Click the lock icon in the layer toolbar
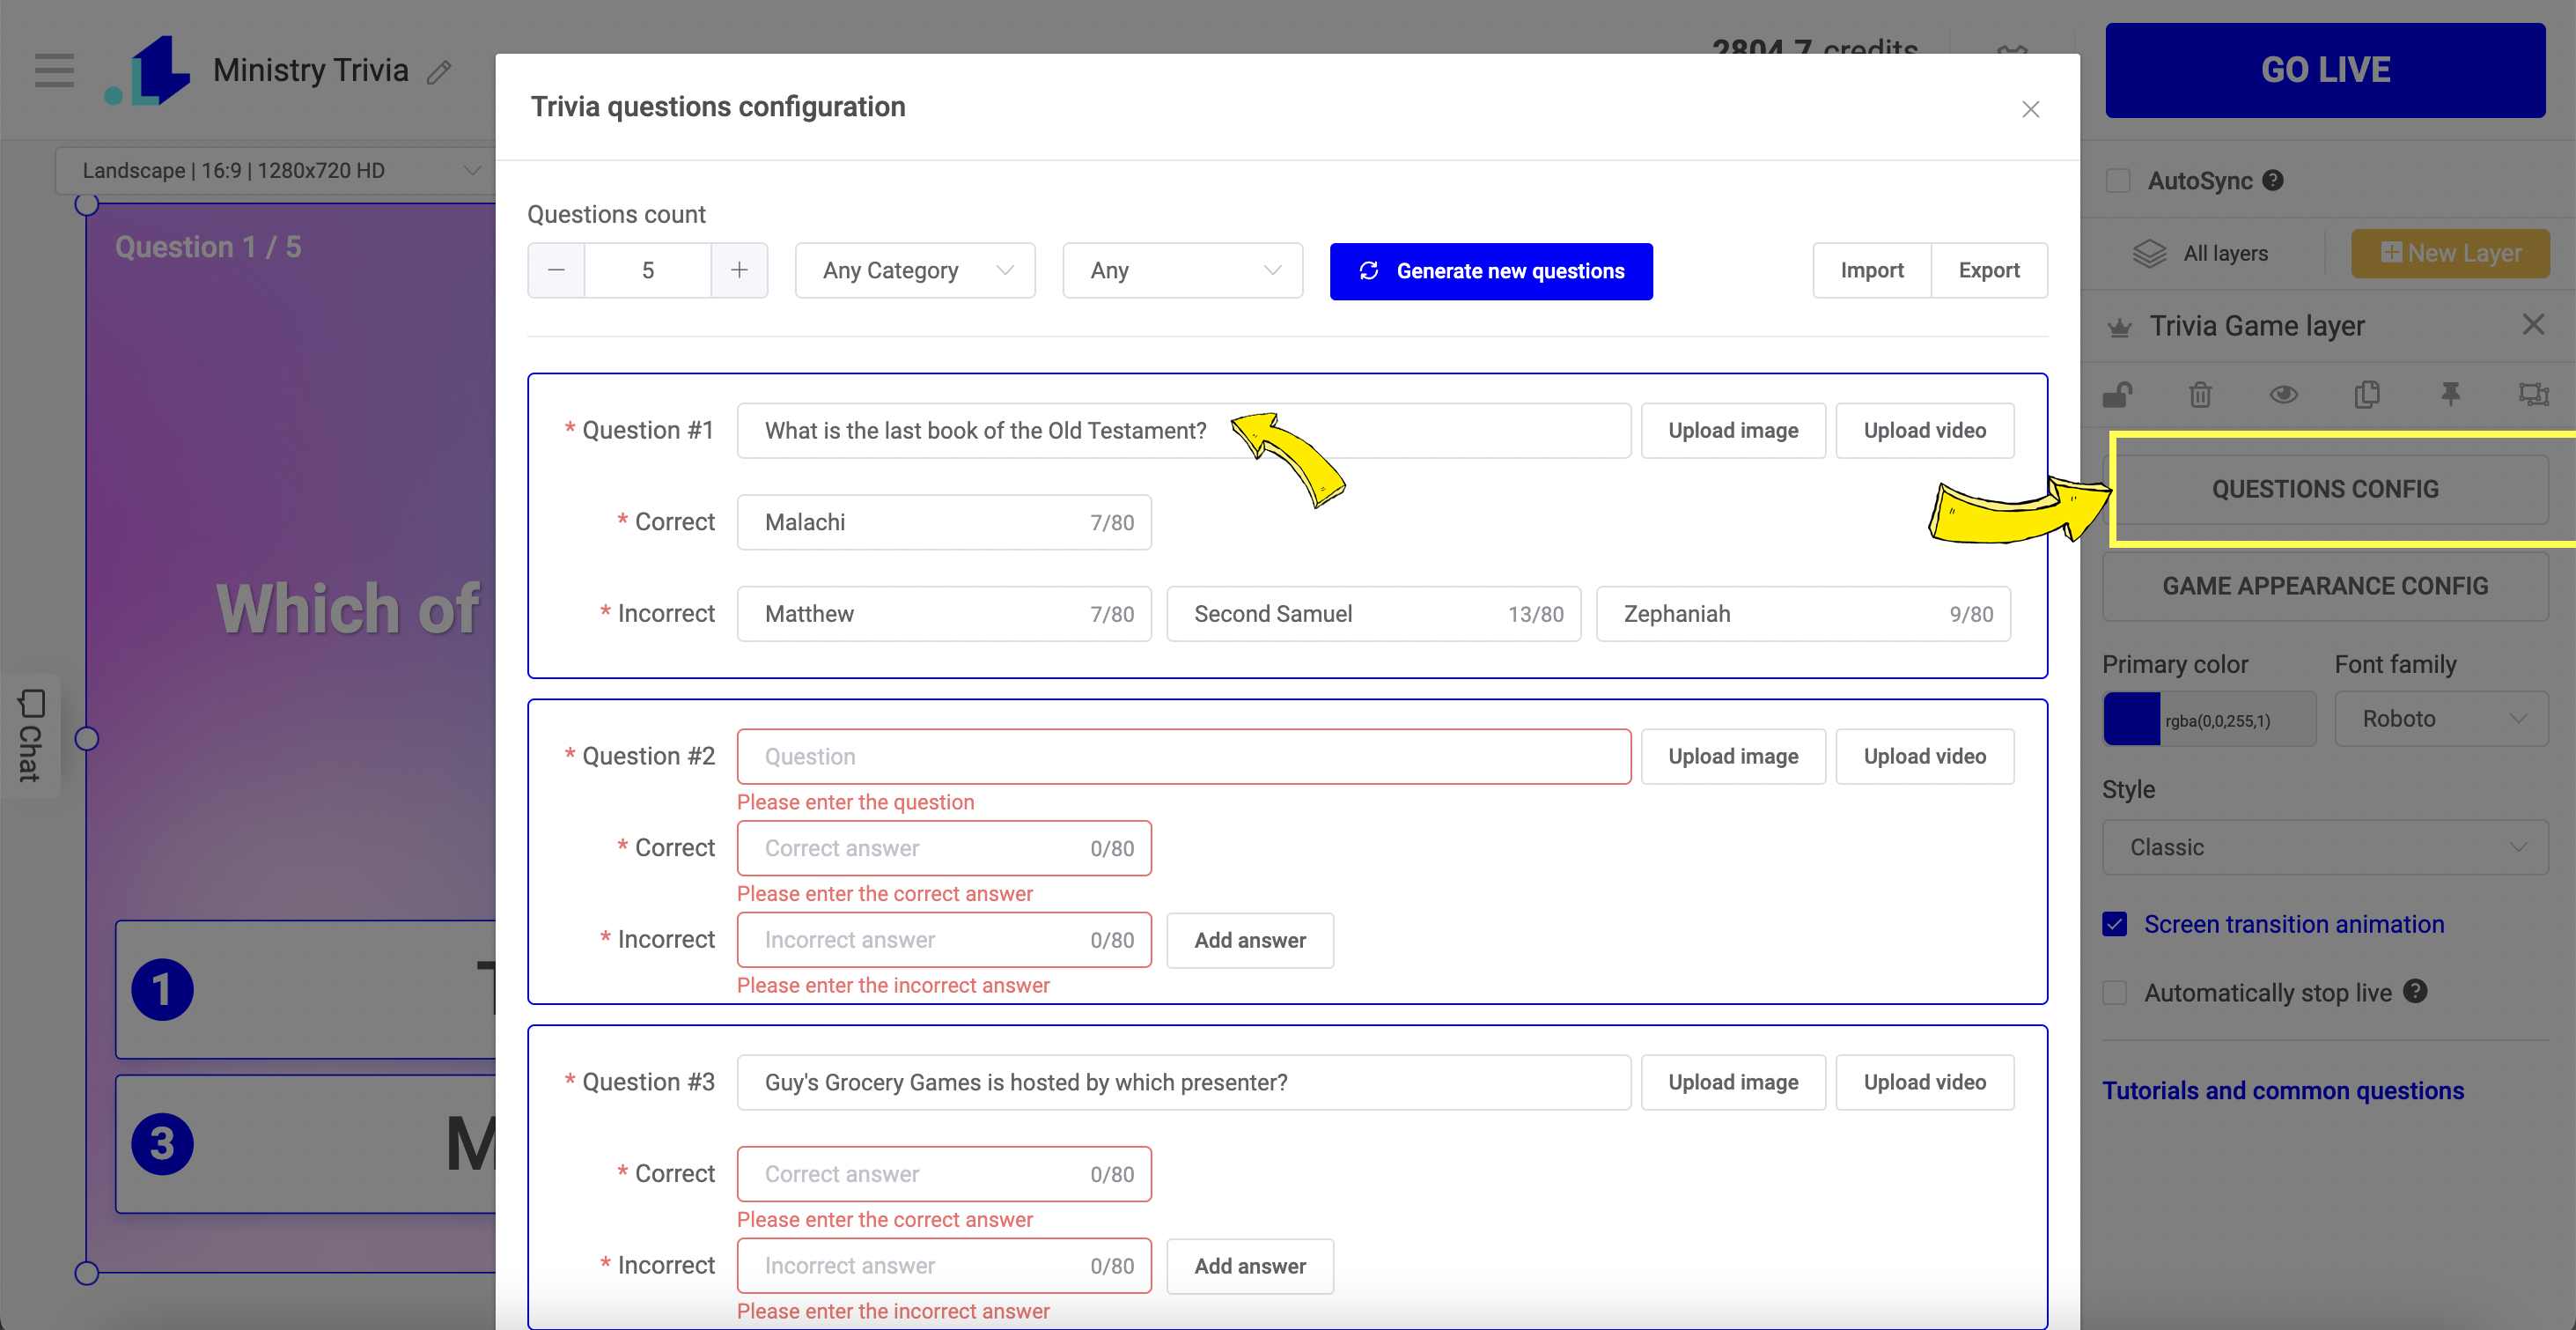2576x1330 pixels. coord(2117,395)
